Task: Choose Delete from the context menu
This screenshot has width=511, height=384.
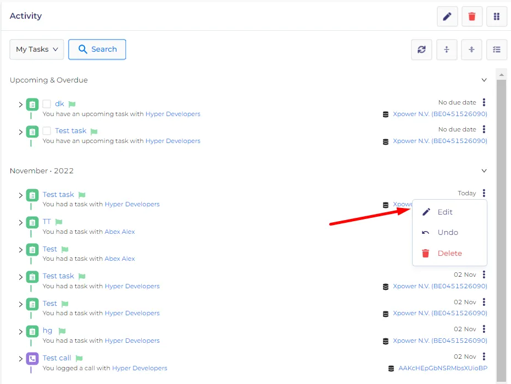Action: point(449,254)
